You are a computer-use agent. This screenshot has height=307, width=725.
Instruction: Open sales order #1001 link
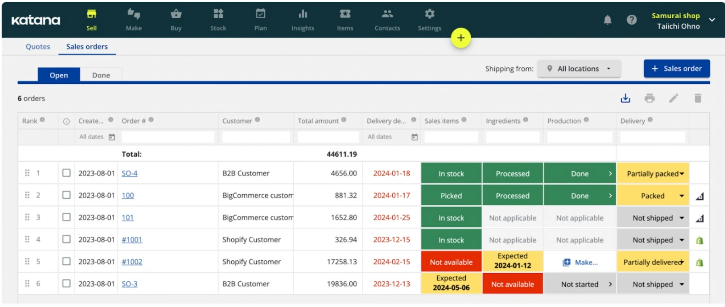pyautogui.click(x=132, y=239)
